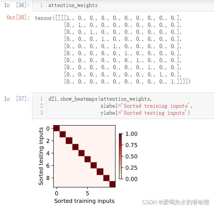Click the y-axis tick label 2
This screenshot has width=214, height=208.
(x=48, y=141)
